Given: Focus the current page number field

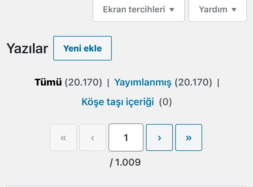Looking at the screenshot, I should pyautogui.click(x=126, y=138).
